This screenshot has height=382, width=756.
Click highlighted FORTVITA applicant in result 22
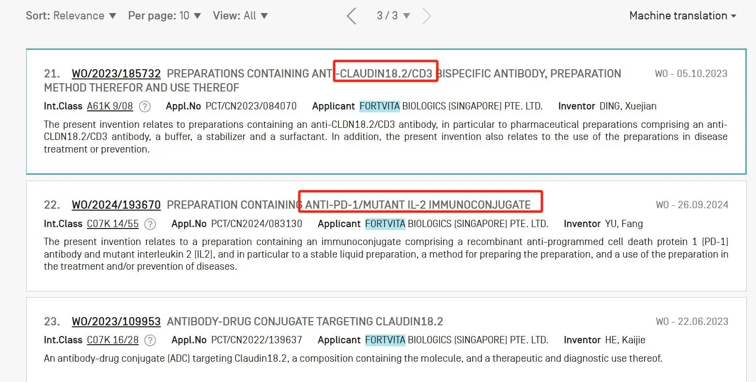tap(385, 224)
